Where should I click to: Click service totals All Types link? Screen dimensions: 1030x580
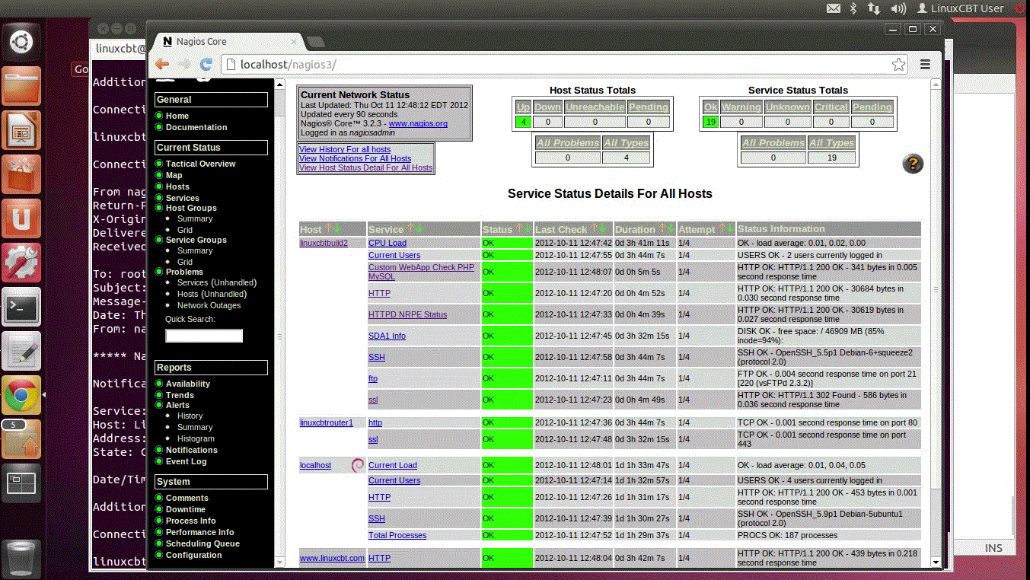click(x=831, y=143)
